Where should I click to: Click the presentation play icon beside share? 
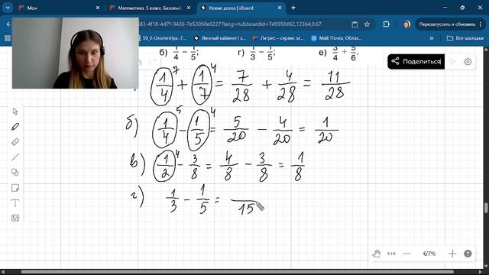click(452, 62)
